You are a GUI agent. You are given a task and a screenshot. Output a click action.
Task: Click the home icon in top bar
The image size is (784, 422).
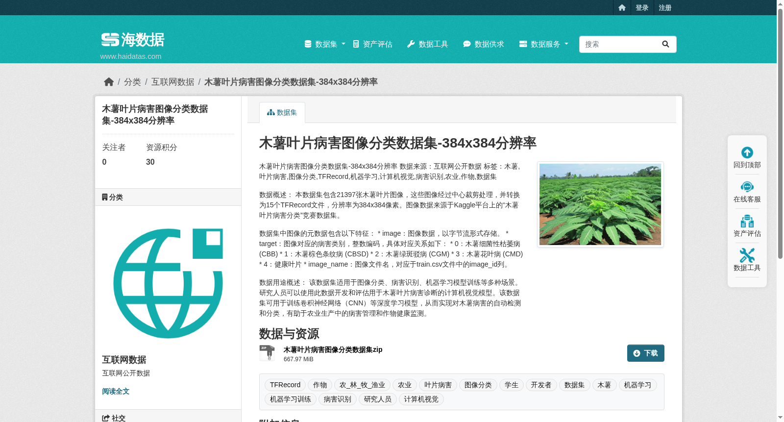coord(622,8)
